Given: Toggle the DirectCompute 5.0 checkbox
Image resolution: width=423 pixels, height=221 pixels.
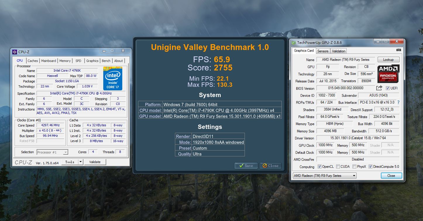Looking at the screenshot, I should pos(370,167).
